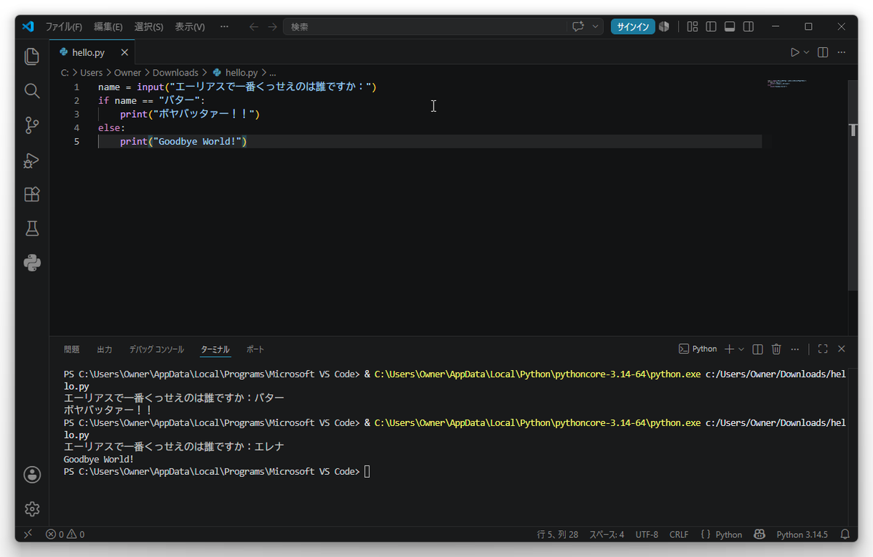Open the 選択(S) menu
This screenshot has height=557, width=873.
click(x=149, y=26)
